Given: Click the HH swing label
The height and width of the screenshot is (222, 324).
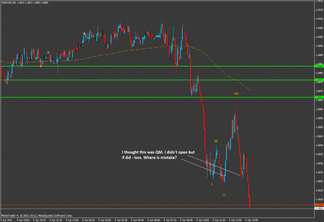Looking at the screenshot, I should point(236,94).
